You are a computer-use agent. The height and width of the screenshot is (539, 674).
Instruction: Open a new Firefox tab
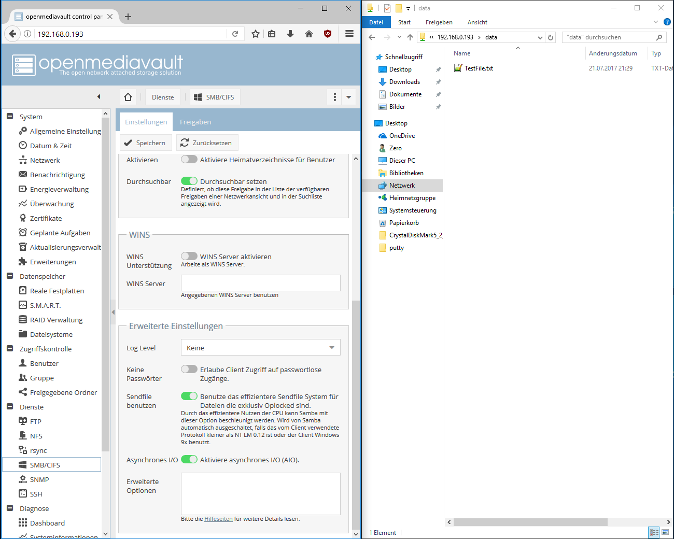point(128,17)
